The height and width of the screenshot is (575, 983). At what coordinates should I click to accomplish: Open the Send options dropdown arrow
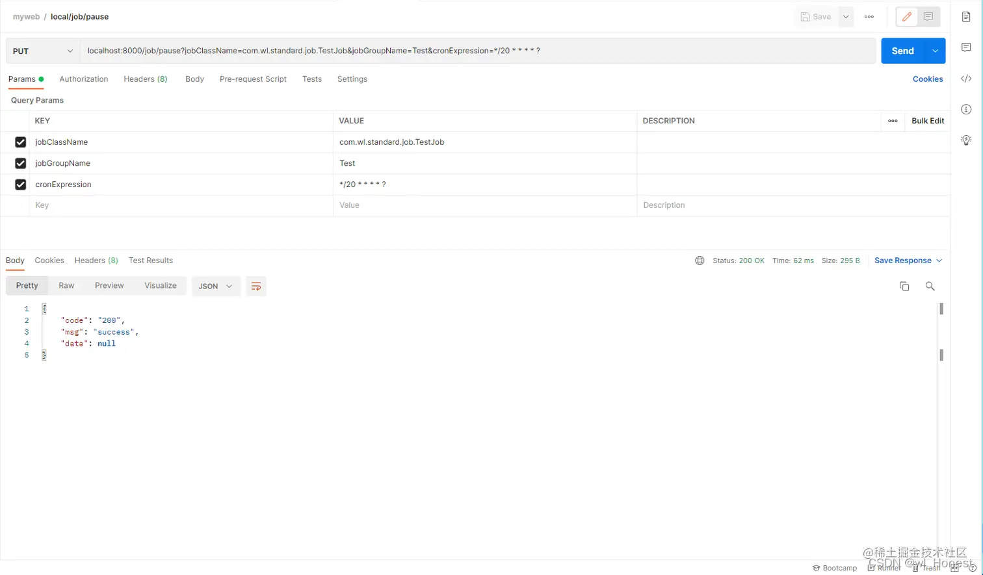(x=935, y=51)
